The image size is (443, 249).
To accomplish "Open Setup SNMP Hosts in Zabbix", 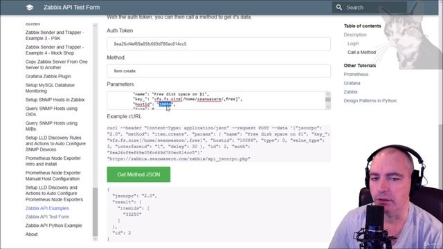I will point(55,100).
